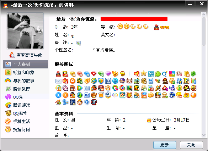Click the green four-leaf clover icon
The height and width of the screenshot is (151, 208).
(193, 74)
